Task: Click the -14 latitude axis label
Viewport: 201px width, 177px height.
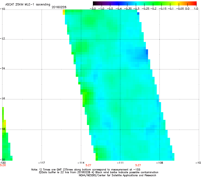Action: tap(2, 68)
